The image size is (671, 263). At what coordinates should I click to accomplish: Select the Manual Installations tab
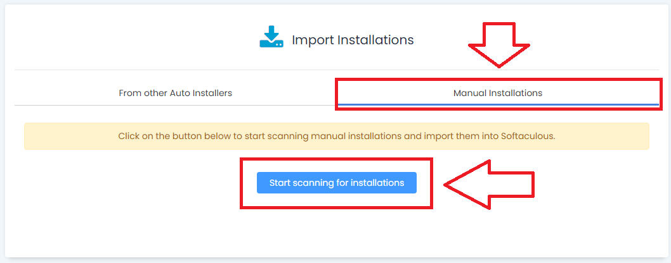pyautogui.click(x=498, y=93)
